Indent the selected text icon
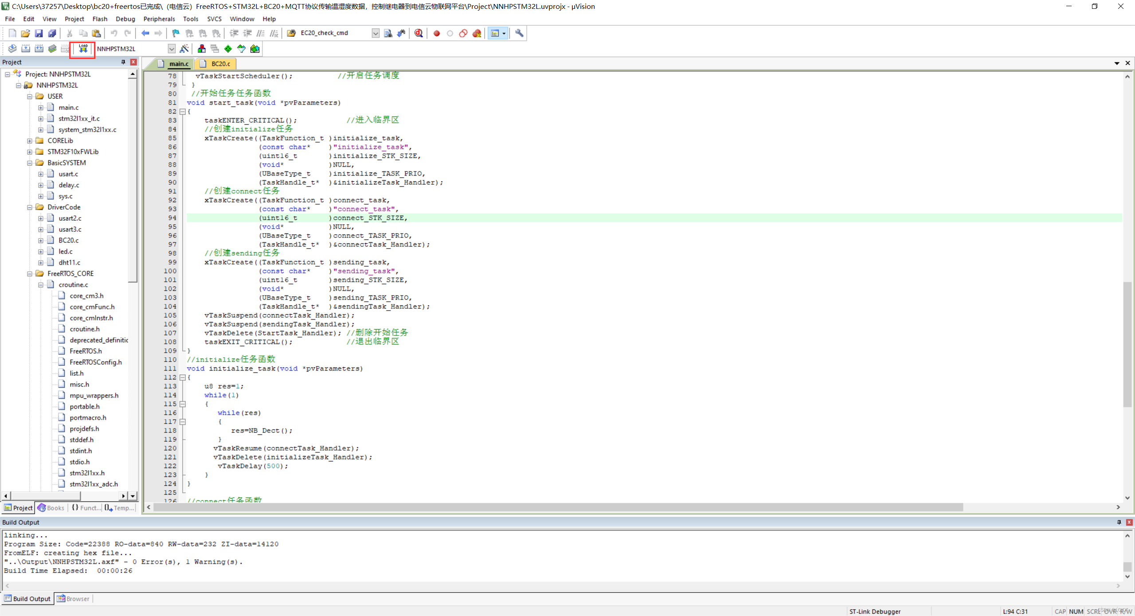Screen dimensions: 1135x616 click(234, 33)
